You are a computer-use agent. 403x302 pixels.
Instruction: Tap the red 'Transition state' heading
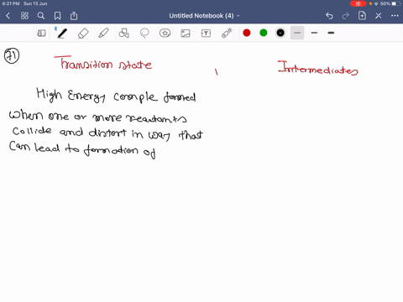[103, 63]
